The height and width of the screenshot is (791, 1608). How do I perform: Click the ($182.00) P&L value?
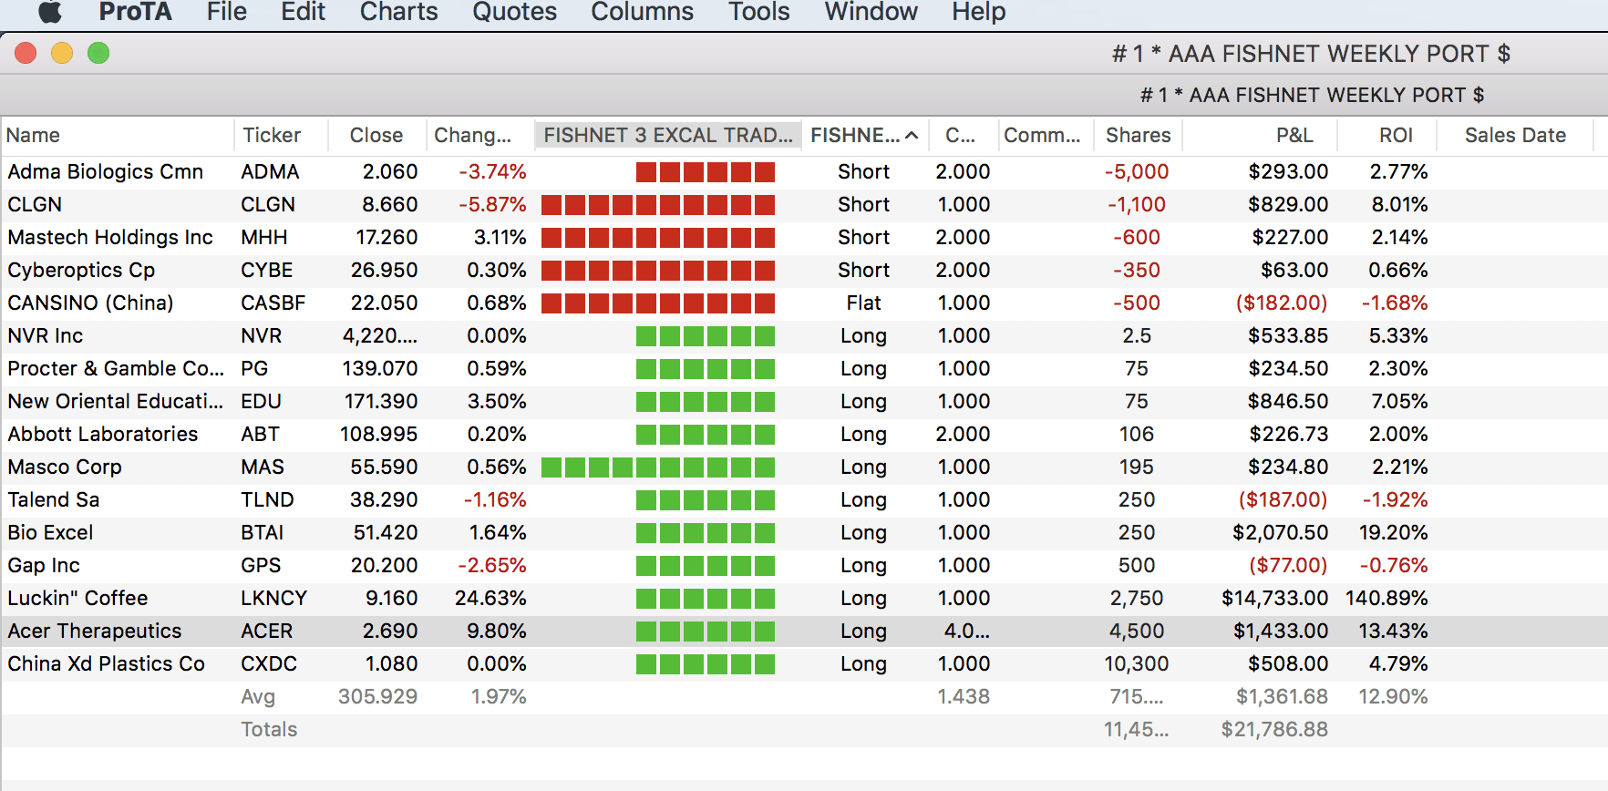pos(1282,303)
